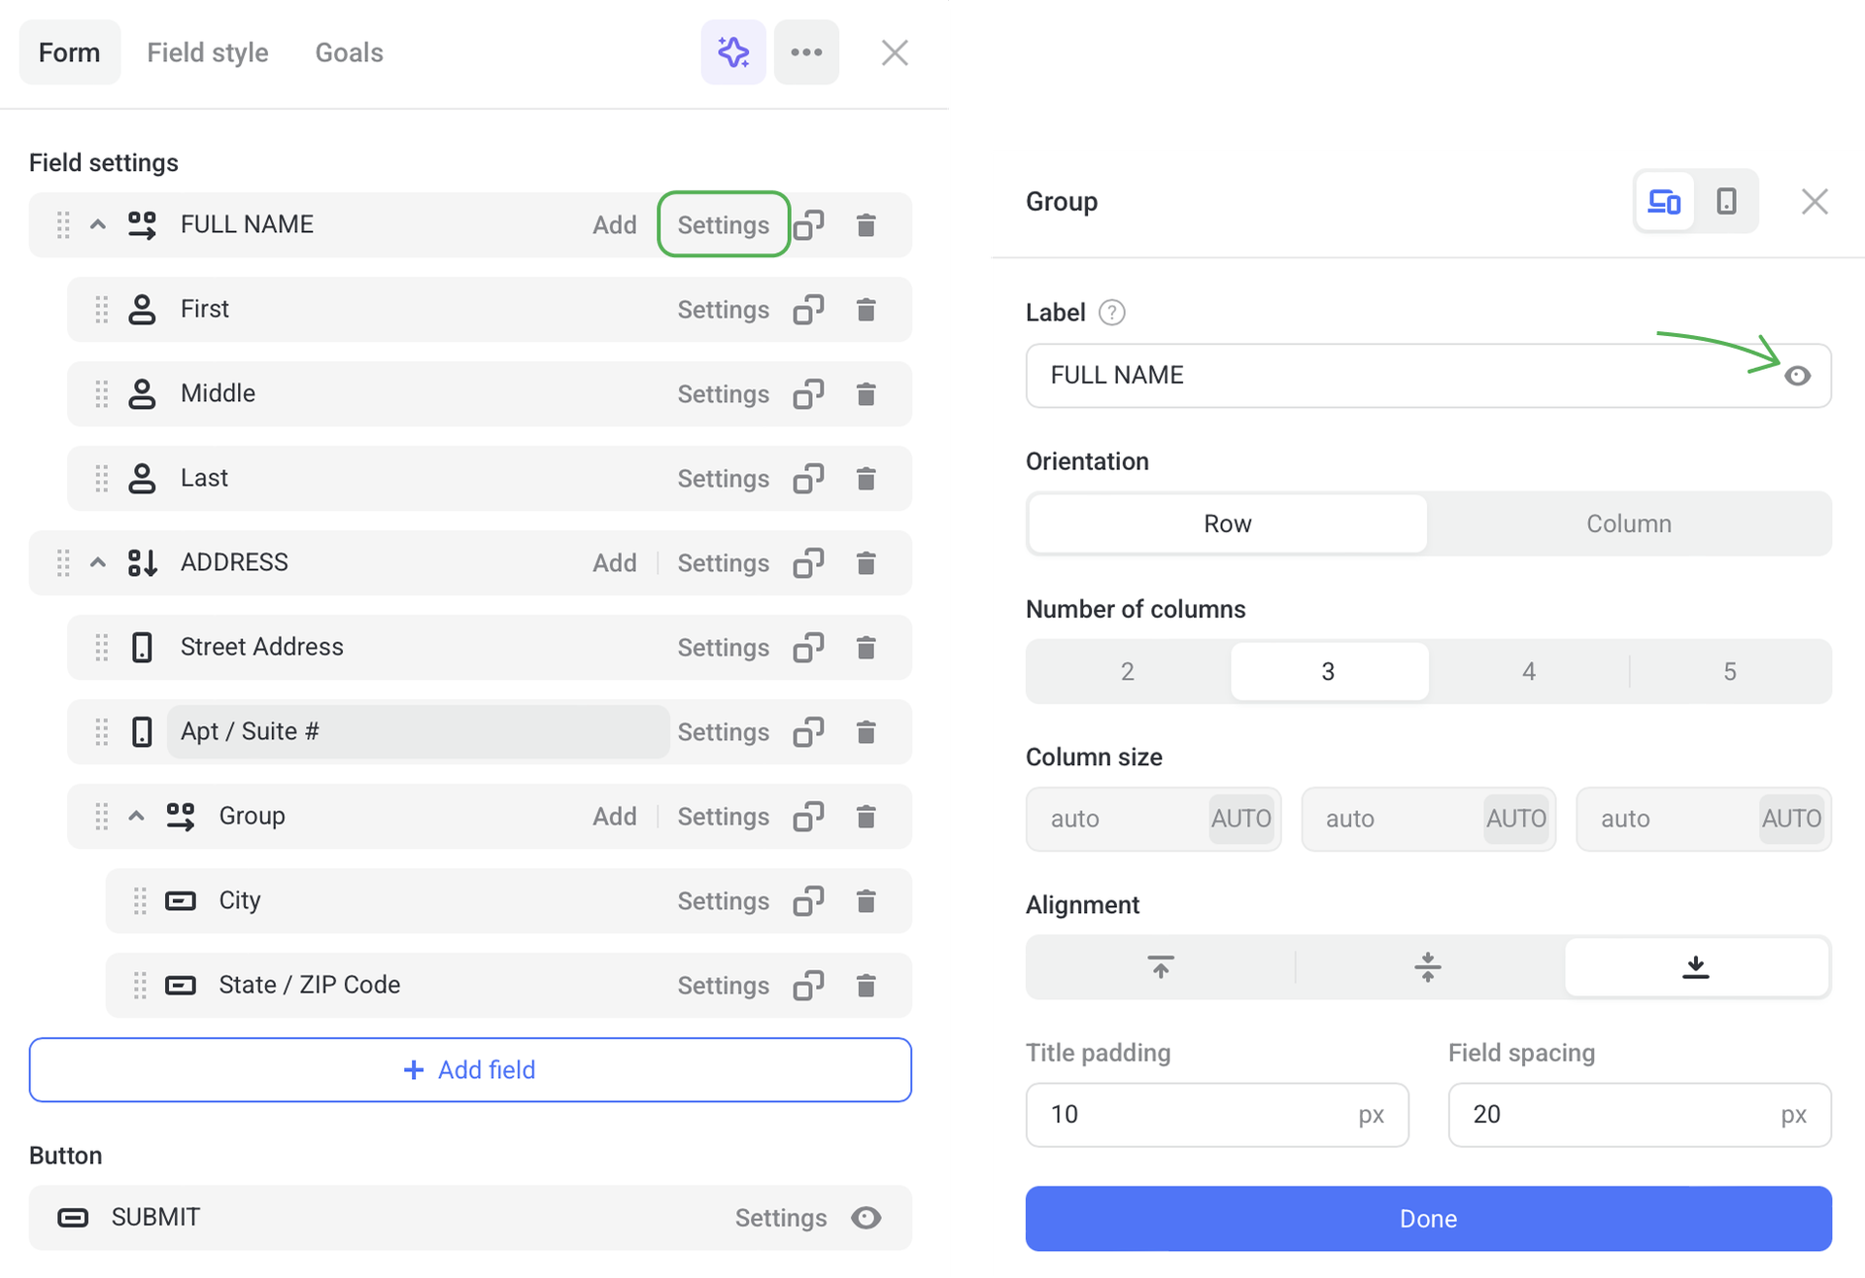The width and height of the screenshot is (1865, 1278).
Task: Open the Goals tab
Action: (349, 52)
